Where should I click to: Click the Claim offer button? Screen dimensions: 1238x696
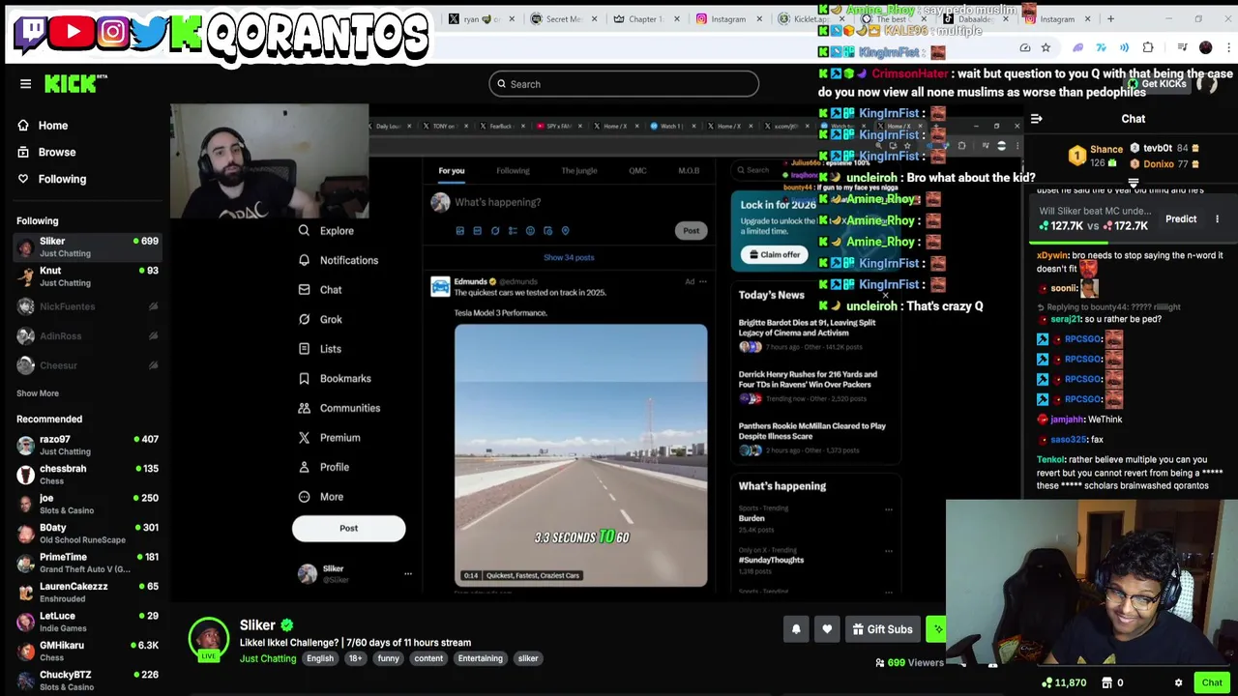[x=775, y=255]
